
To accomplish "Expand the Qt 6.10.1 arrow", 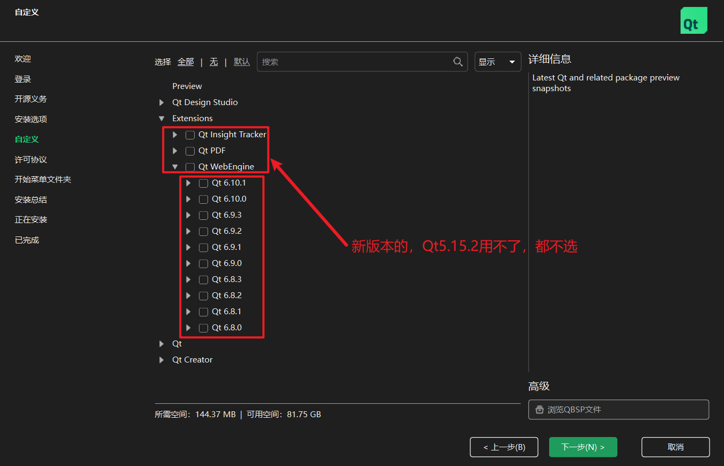I will (x=188, y=183).
